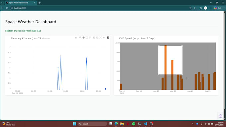This screenshot has width=226, height=127.
Task: Expand the chevron next to Chat
Action: [x=224, y=8]
